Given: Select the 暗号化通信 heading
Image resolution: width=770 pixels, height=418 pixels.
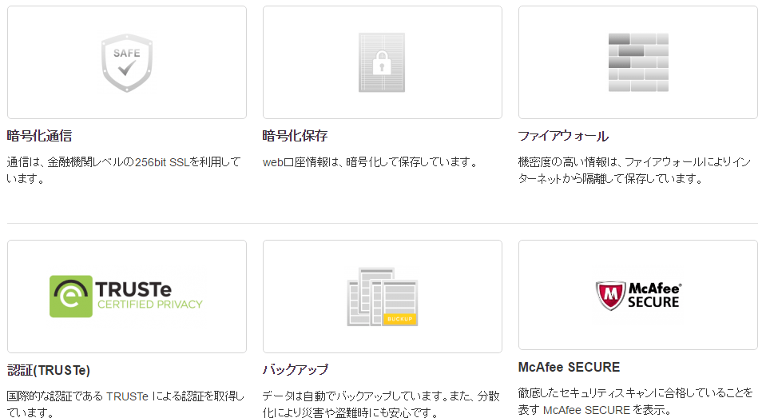Looking at the screenshot, I should (x=40, y=136).
